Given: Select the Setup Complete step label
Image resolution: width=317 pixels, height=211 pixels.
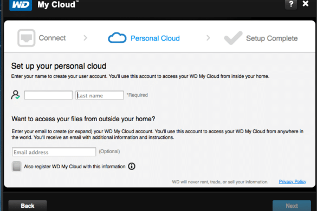Looking at the screenshot, I should [x=271, y=38].
